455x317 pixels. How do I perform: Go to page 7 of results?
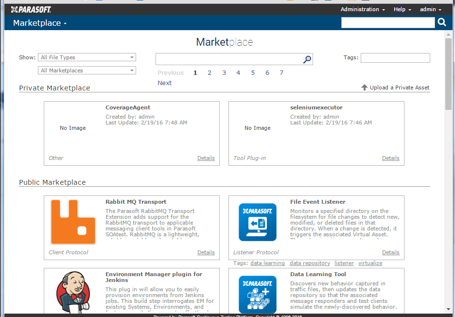(x=281, y=72)
